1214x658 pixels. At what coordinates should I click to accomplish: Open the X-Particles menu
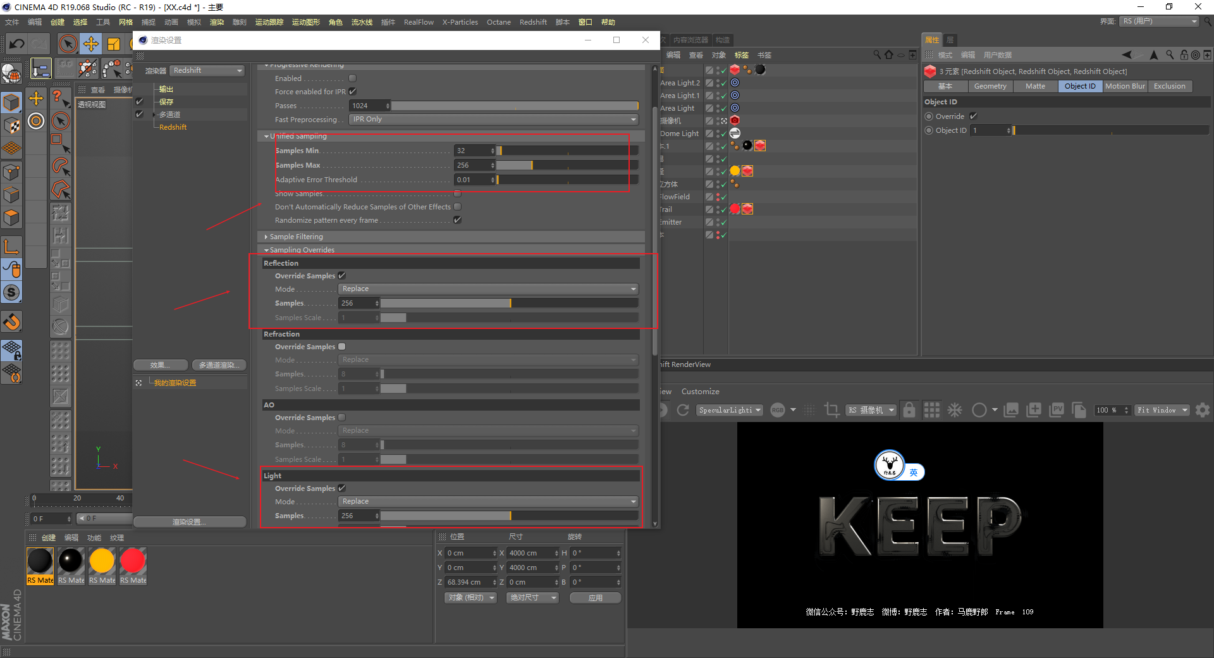[460, 22]
